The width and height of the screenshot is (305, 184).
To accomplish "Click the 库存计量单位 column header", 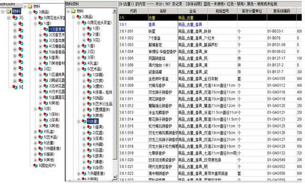I will (x=252, y=11).
